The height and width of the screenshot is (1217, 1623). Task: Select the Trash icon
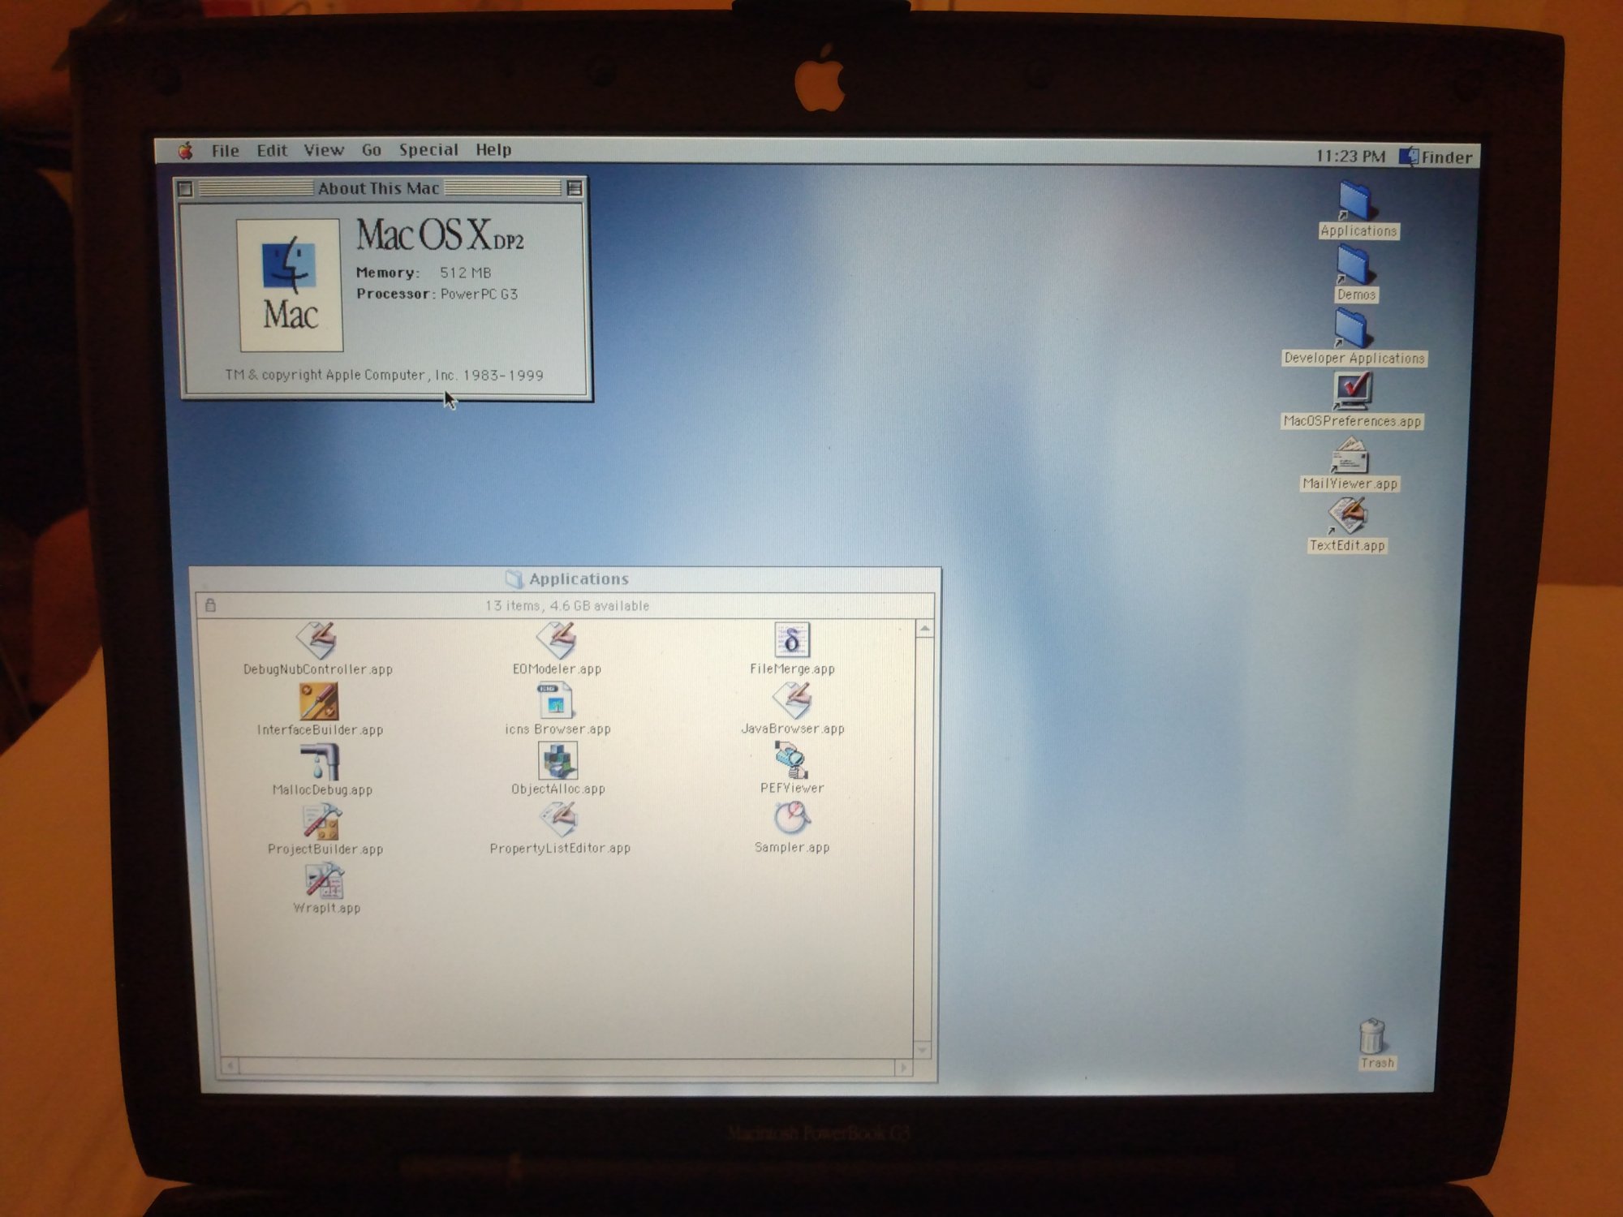[x=1373, y=1037]
